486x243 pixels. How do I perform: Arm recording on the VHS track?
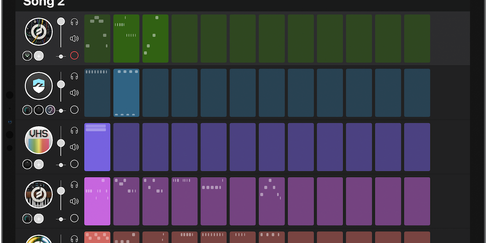[x=75, y=164]
